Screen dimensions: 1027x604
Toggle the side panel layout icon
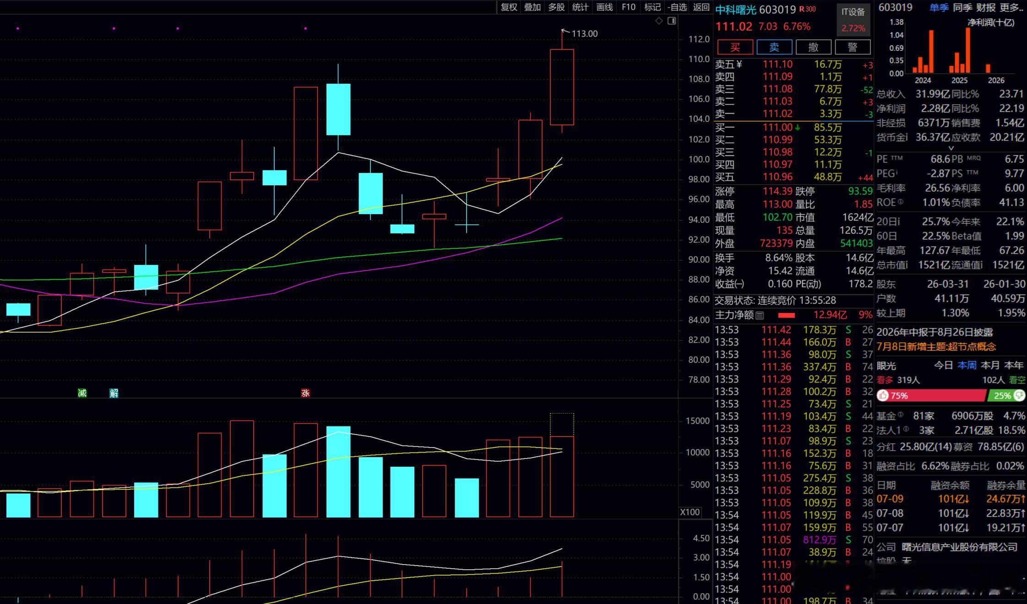coord(672,21)
